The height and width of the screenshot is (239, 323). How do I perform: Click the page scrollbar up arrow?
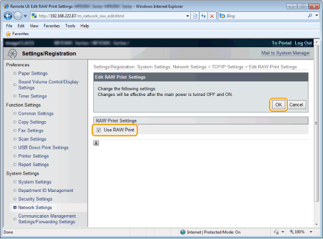[x=316, y=42]
